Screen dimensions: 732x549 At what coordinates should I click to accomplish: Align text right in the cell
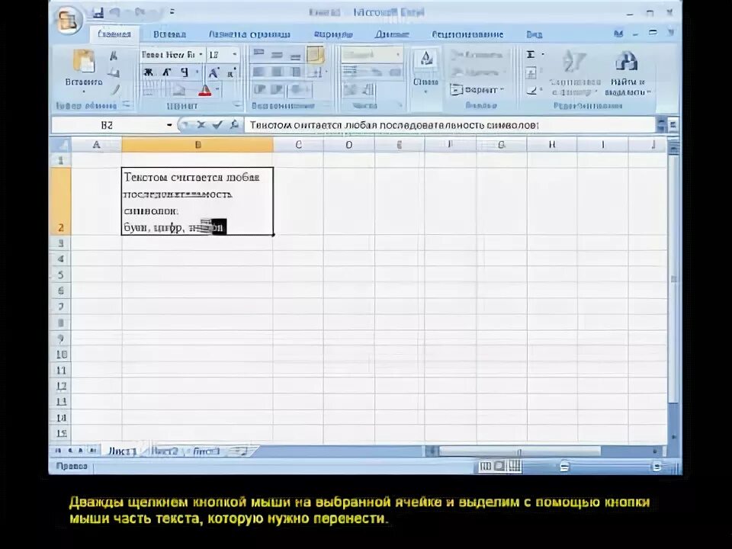click(295, 72)
